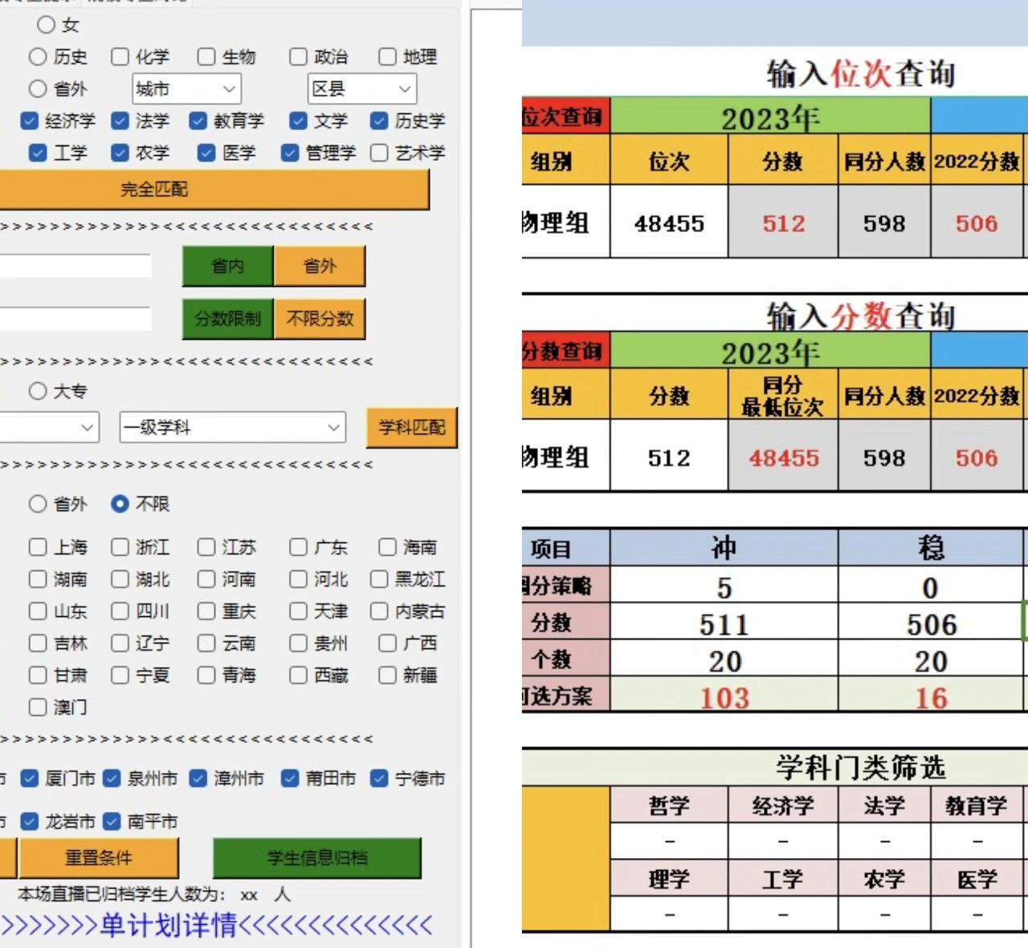1028x948 pixels.
Task: Click the 分数限制 button
Action: pos(228,319)
